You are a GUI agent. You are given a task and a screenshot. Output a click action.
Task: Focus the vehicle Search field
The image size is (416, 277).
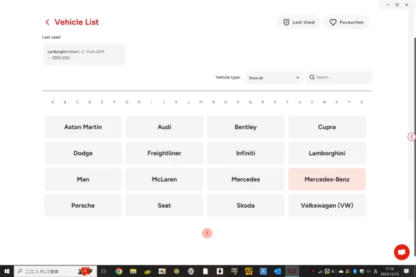coord(339,78)
